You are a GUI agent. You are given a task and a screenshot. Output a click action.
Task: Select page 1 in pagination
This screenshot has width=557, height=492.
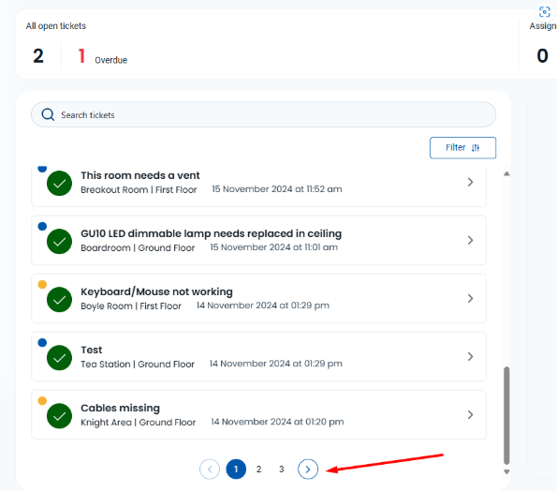pyautogui.click(x=236, y=470)
